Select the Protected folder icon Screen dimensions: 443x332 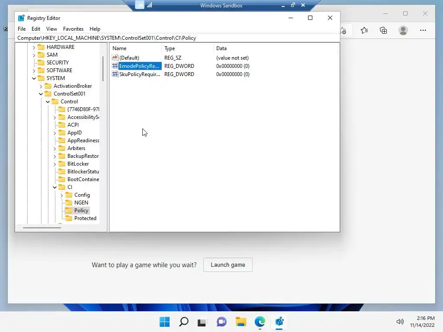(69, 218)
